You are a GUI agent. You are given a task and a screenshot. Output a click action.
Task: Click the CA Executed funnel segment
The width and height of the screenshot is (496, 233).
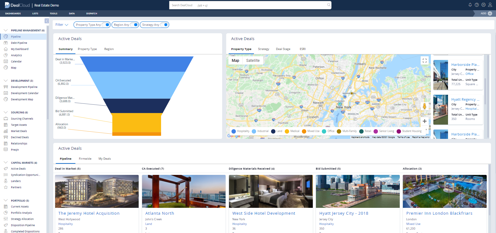(x=137, y=85)
